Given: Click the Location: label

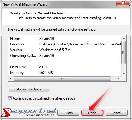Looking at the screenshot, I should (17, 44).
